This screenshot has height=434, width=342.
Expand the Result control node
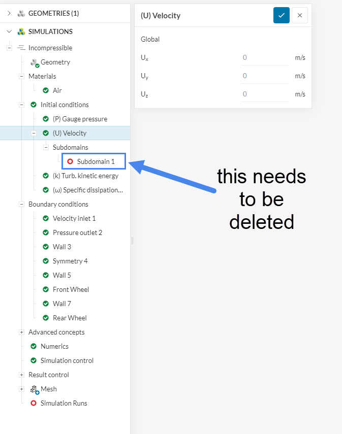pos(21,375)
